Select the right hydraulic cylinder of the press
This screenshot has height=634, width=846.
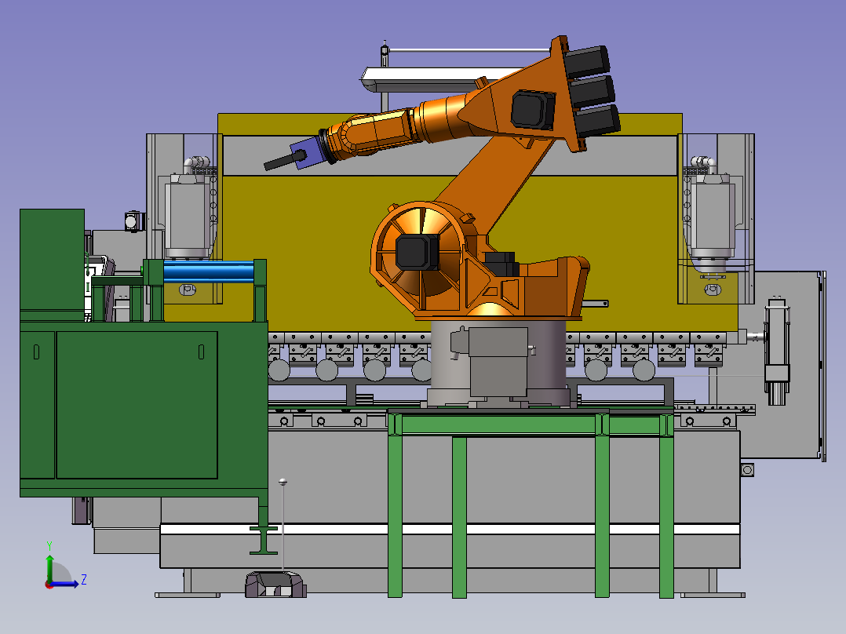click(x=713, y=220)
